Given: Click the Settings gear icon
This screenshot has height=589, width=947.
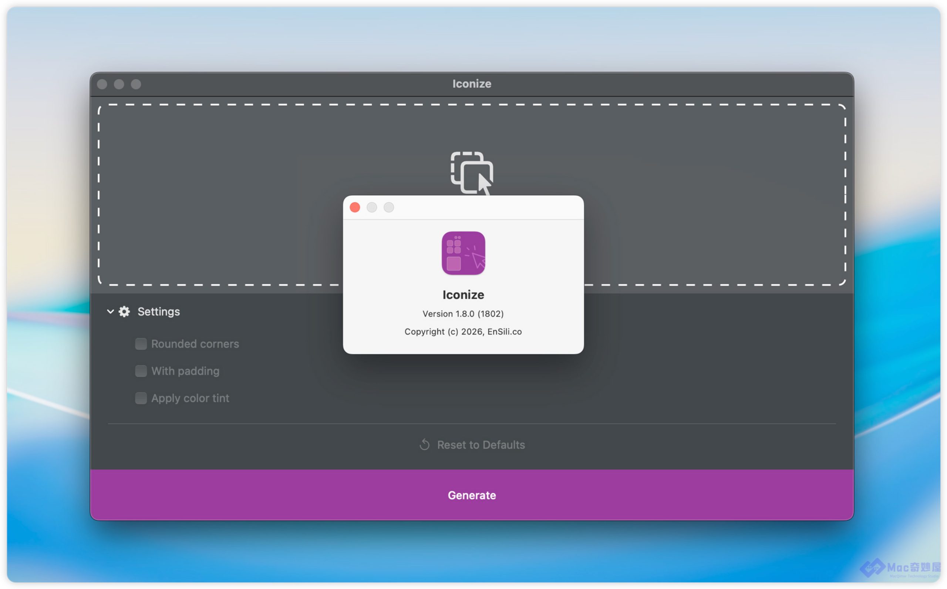Looking at the screenshot, I should [x=124, y=312].
